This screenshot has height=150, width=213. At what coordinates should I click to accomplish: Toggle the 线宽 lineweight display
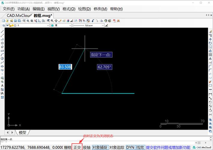(x=140, y=147)
